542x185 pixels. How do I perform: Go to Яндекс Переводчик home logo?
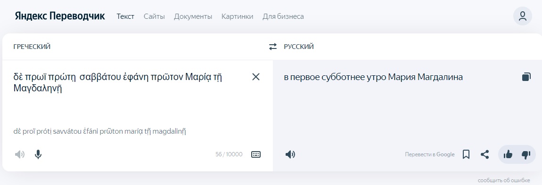point(60,16)
